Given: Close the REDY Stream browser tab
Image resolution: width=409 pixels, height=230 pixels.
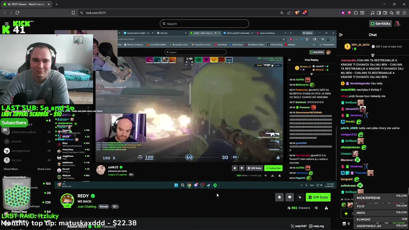Looking at the screenshot, I should pyautogui.click(x=49, y=4).
